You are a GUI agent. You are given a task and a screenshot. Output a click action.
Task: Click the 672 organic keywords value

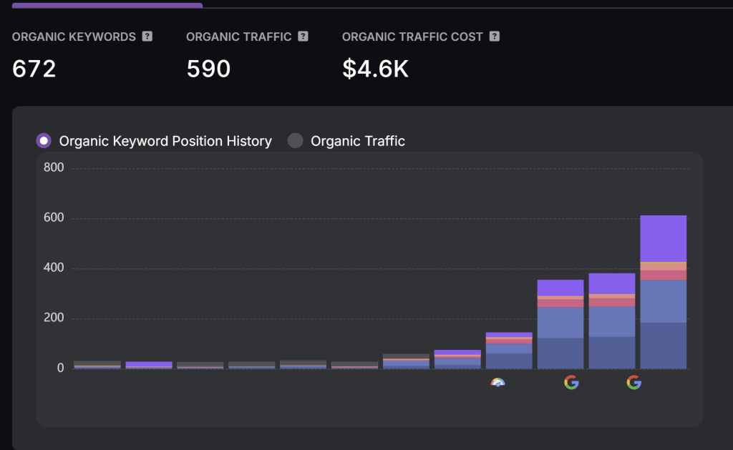click(x=34, y=69)
